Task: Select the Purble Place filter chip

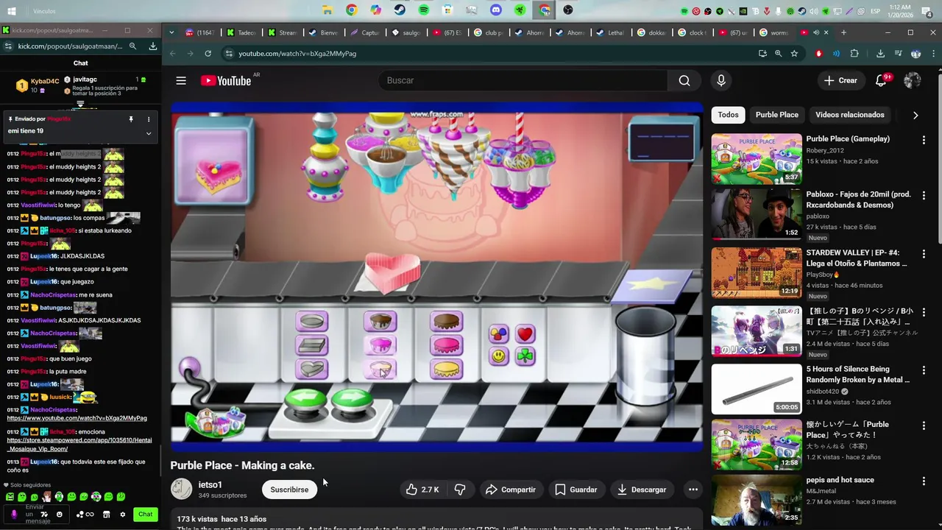Action: pyautogui.click(x=776, y=115)
